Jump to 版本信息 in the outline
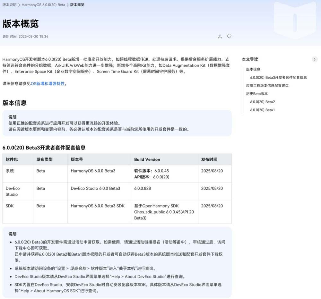Viewport: 321px width, 299px height. [x=253, y=69]
